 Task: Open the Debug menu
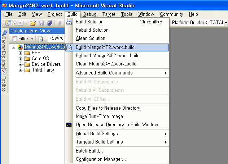(90, 14)
